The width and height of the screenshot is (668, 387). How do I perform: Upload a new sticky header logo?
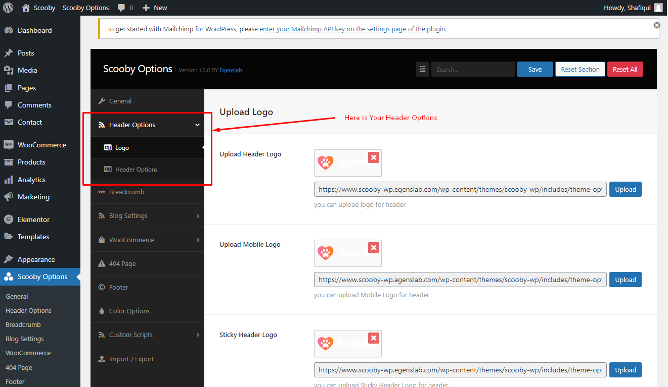coord(626,370)
